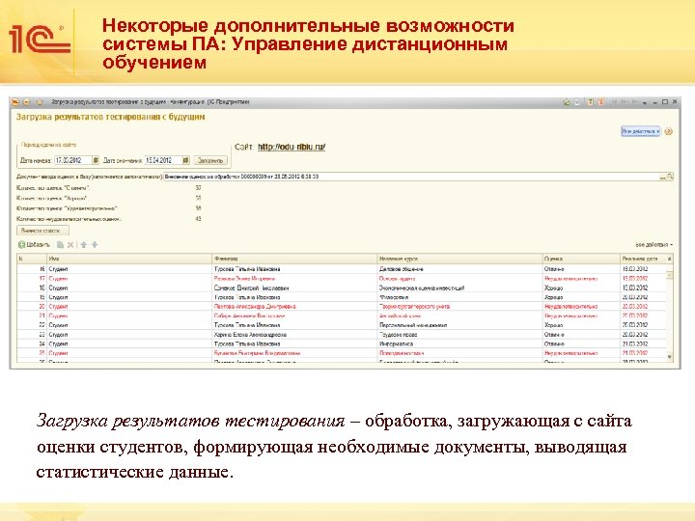Select cell Харина Елена Александровна

click(294, 335)
